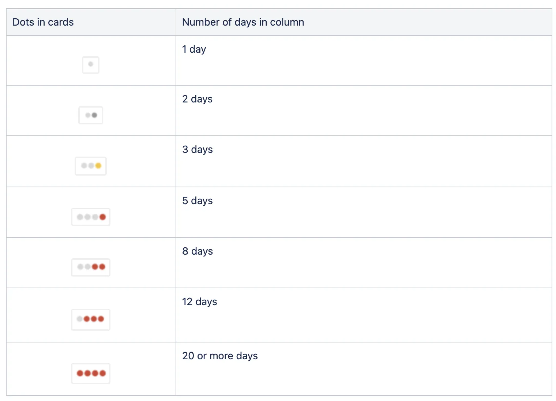Click the 5 days dot indicator icon
Image resolution: width=556 pixels, height=401 pixels.
click(91, 217)
